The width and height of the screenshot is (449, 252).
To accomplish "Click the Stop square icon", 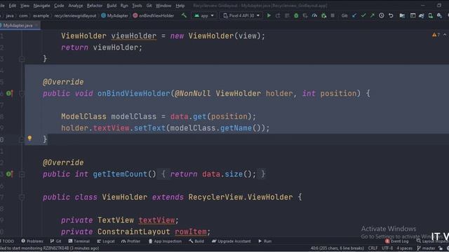I will point(333,15).
